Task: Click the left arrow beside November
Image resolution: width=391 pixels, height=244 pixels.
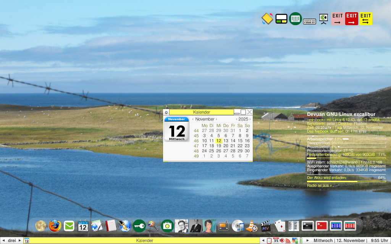Action: pyautogui.click(x=194, y=119)
